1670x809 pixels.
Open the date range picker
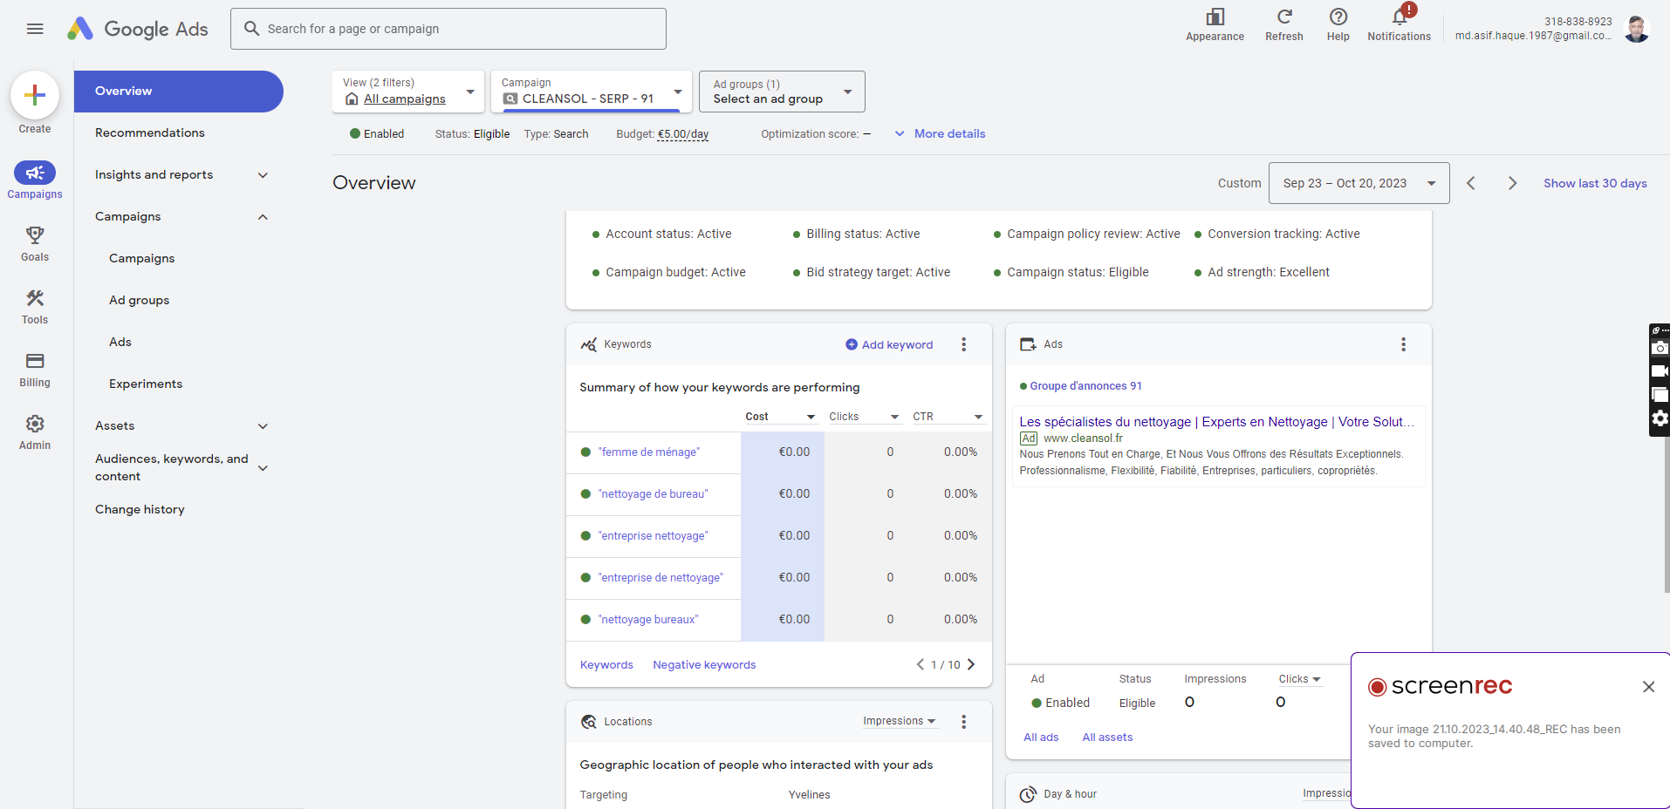pyautogui.click(x=1359, y=183)
